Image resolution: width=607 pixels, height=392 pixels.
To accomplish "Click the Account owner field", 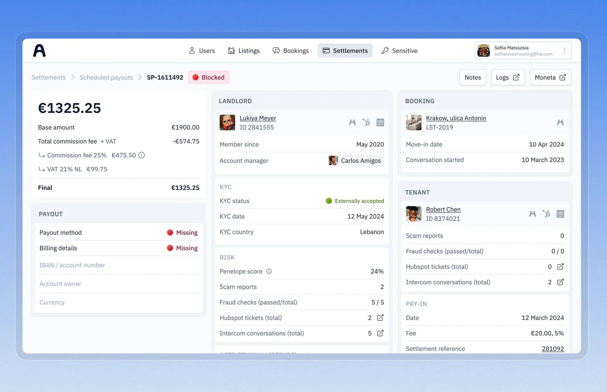I will coord(119,284).
